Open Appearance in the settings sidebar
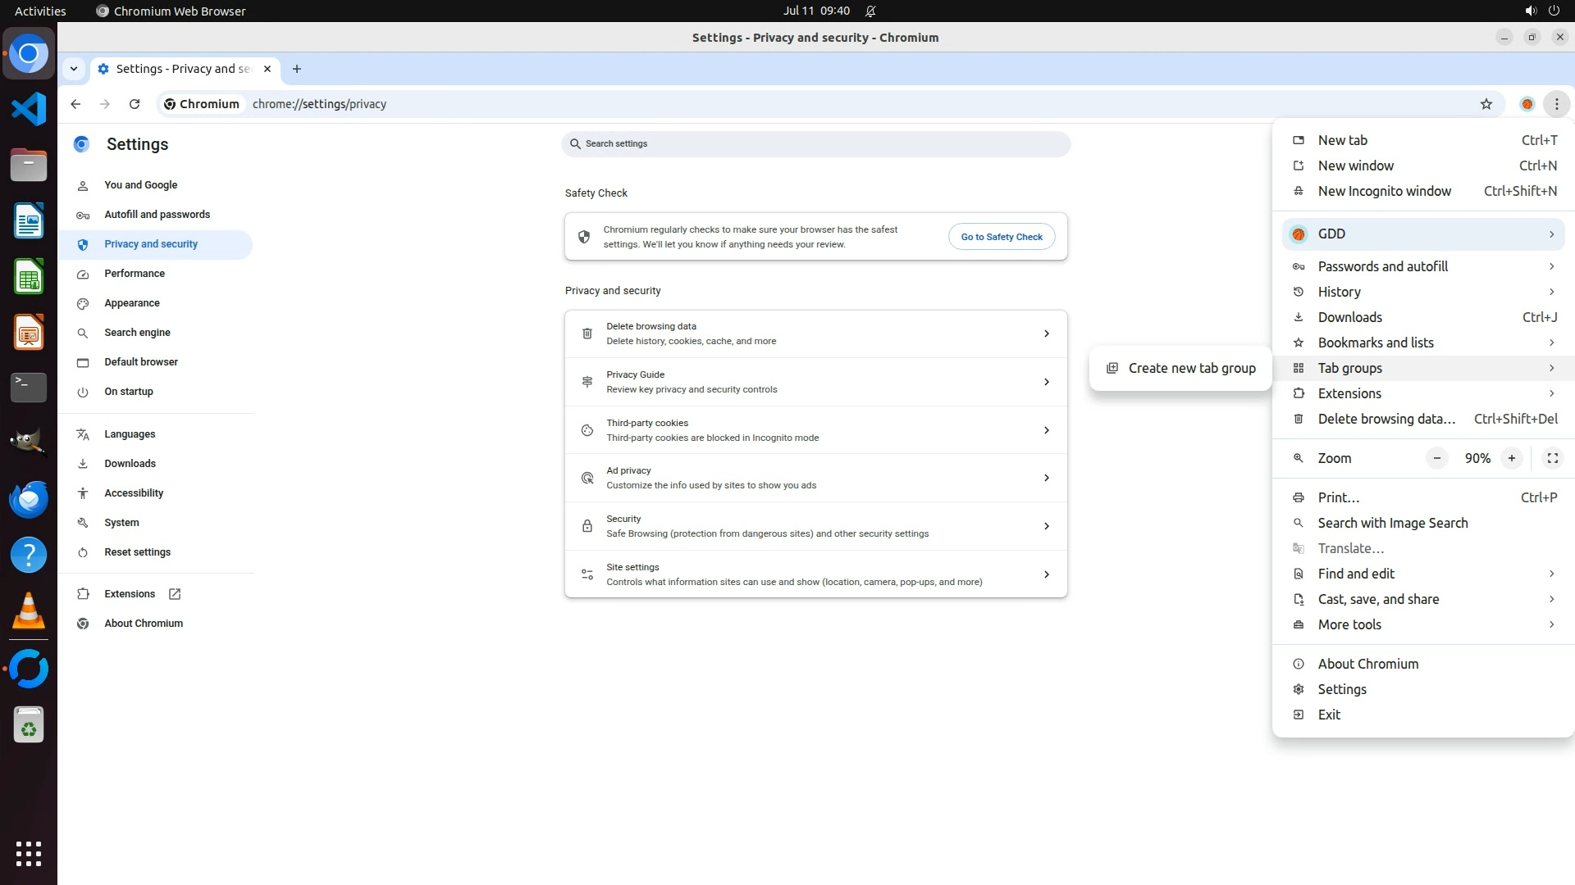The height and width of the screenshot is (885, 1575). coord(132,303)
